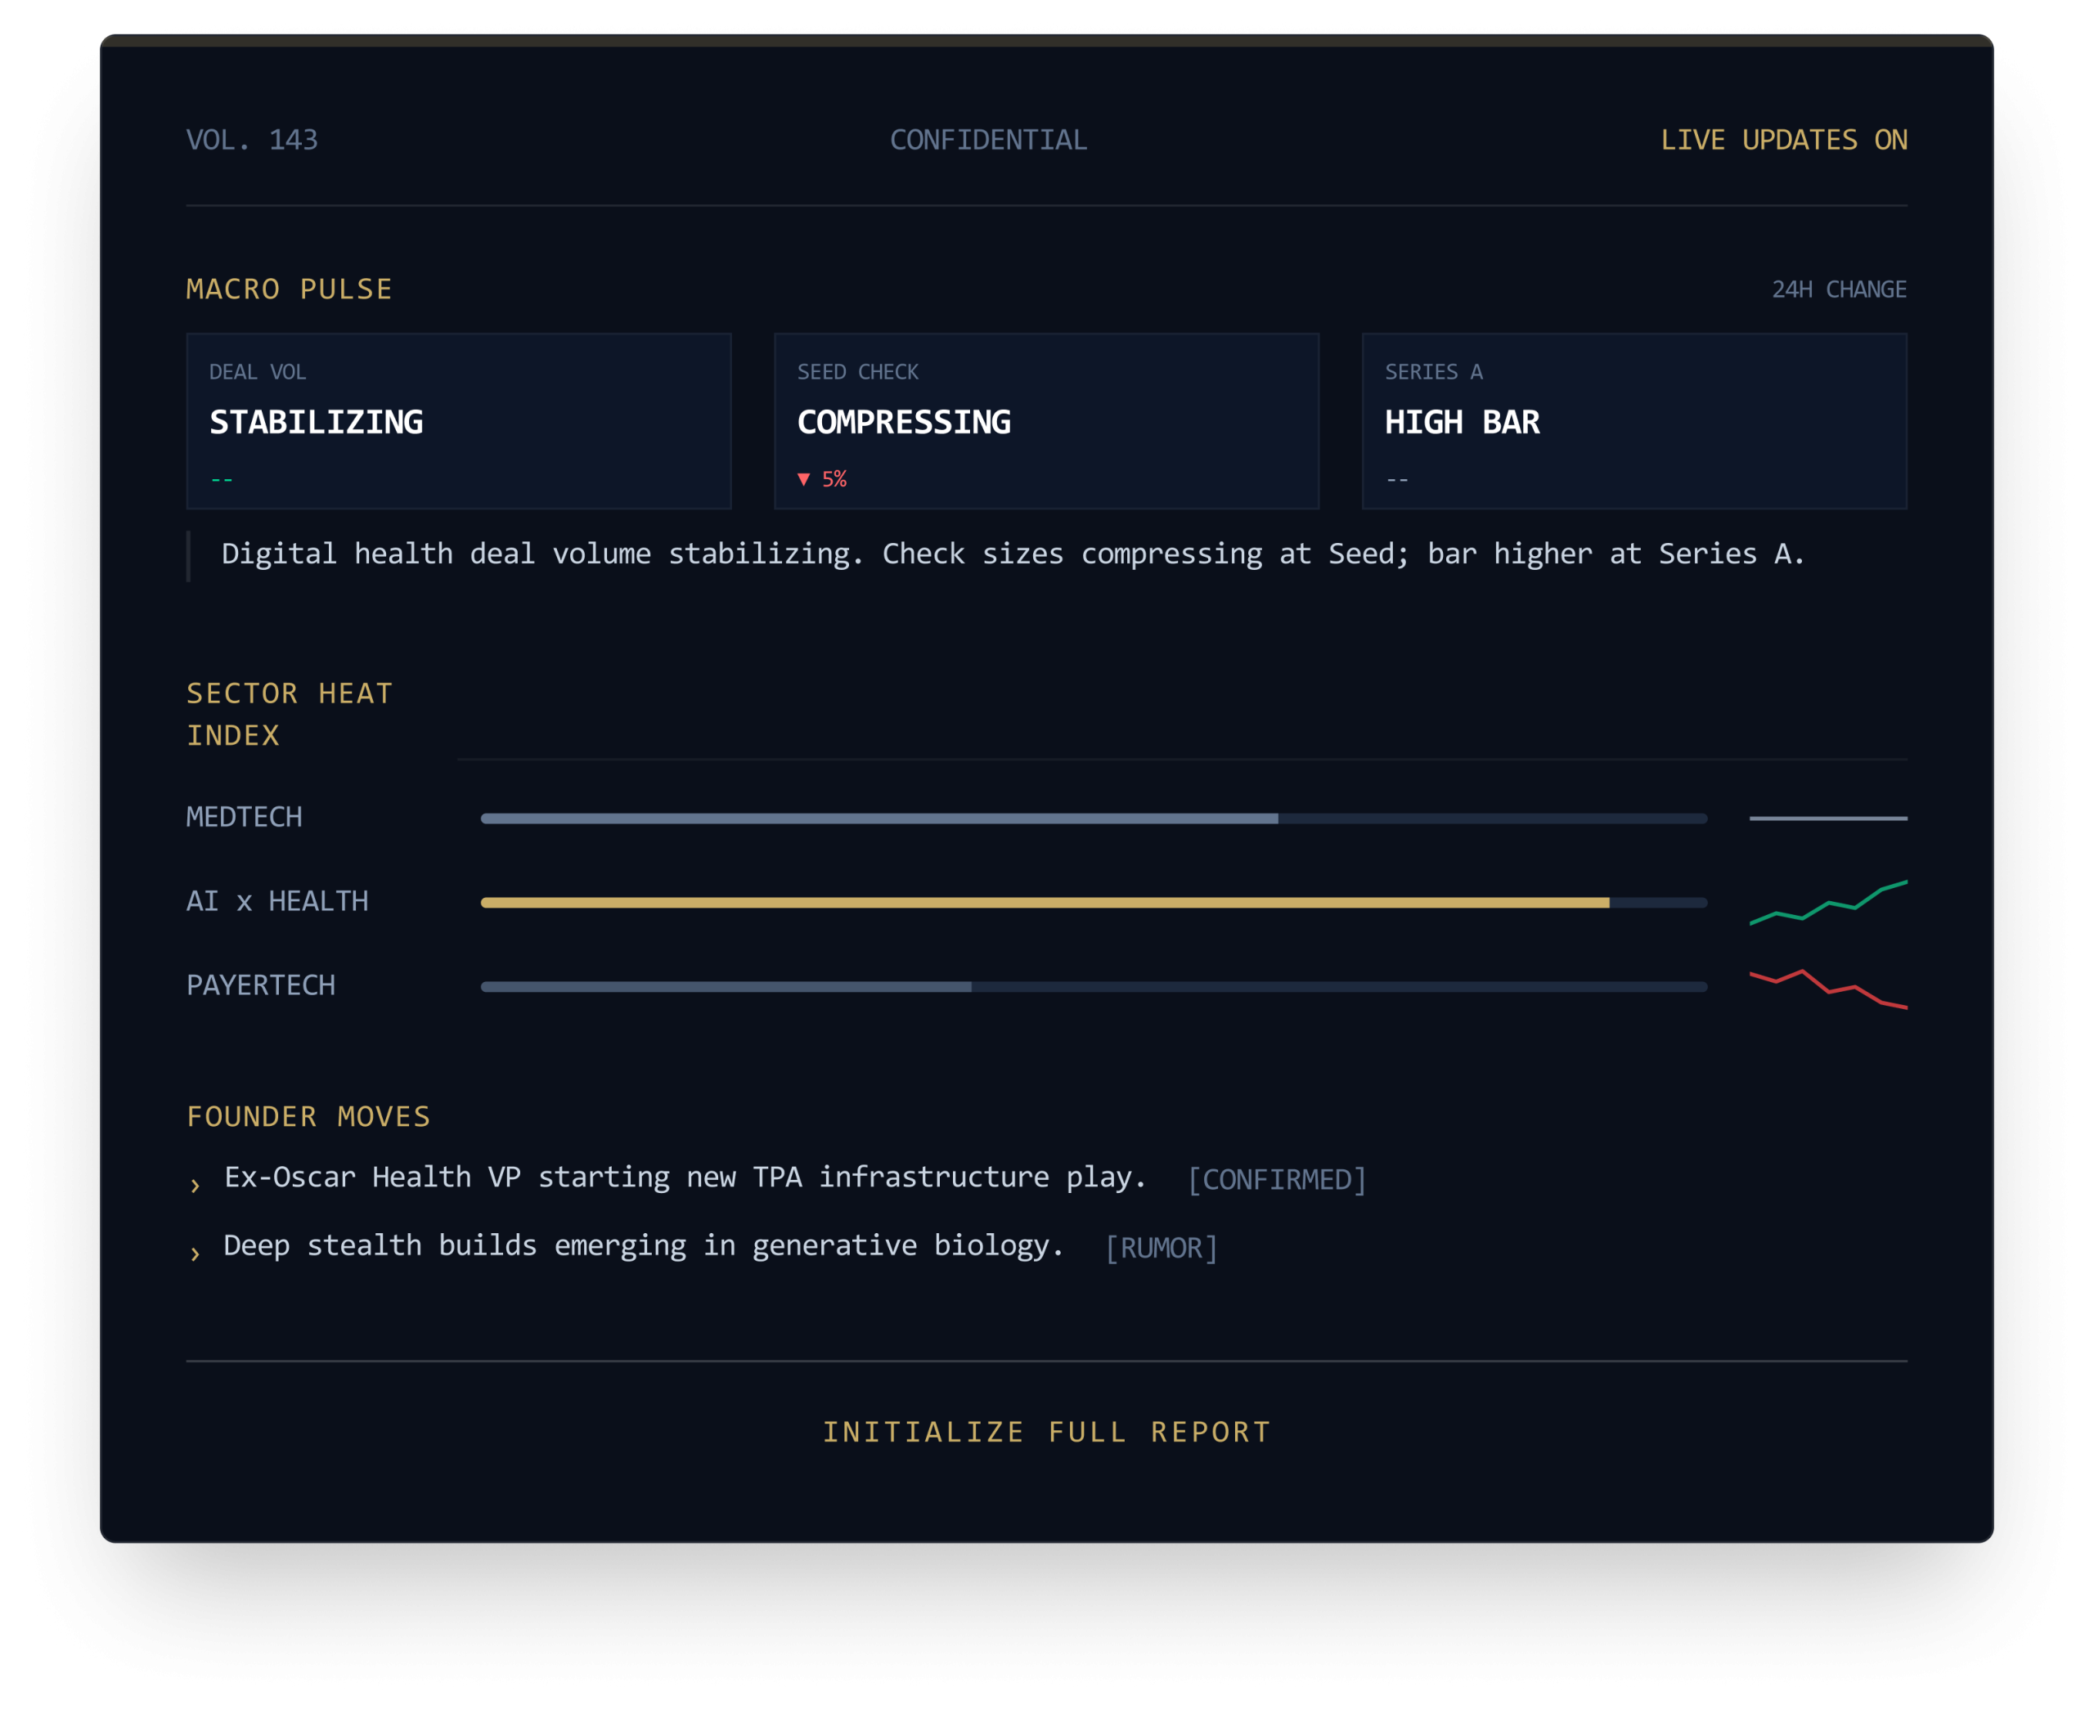The image size is (2094, 1709).
Task: Open the DEAL VOL Stabilizing card
Action: point(459,421)
